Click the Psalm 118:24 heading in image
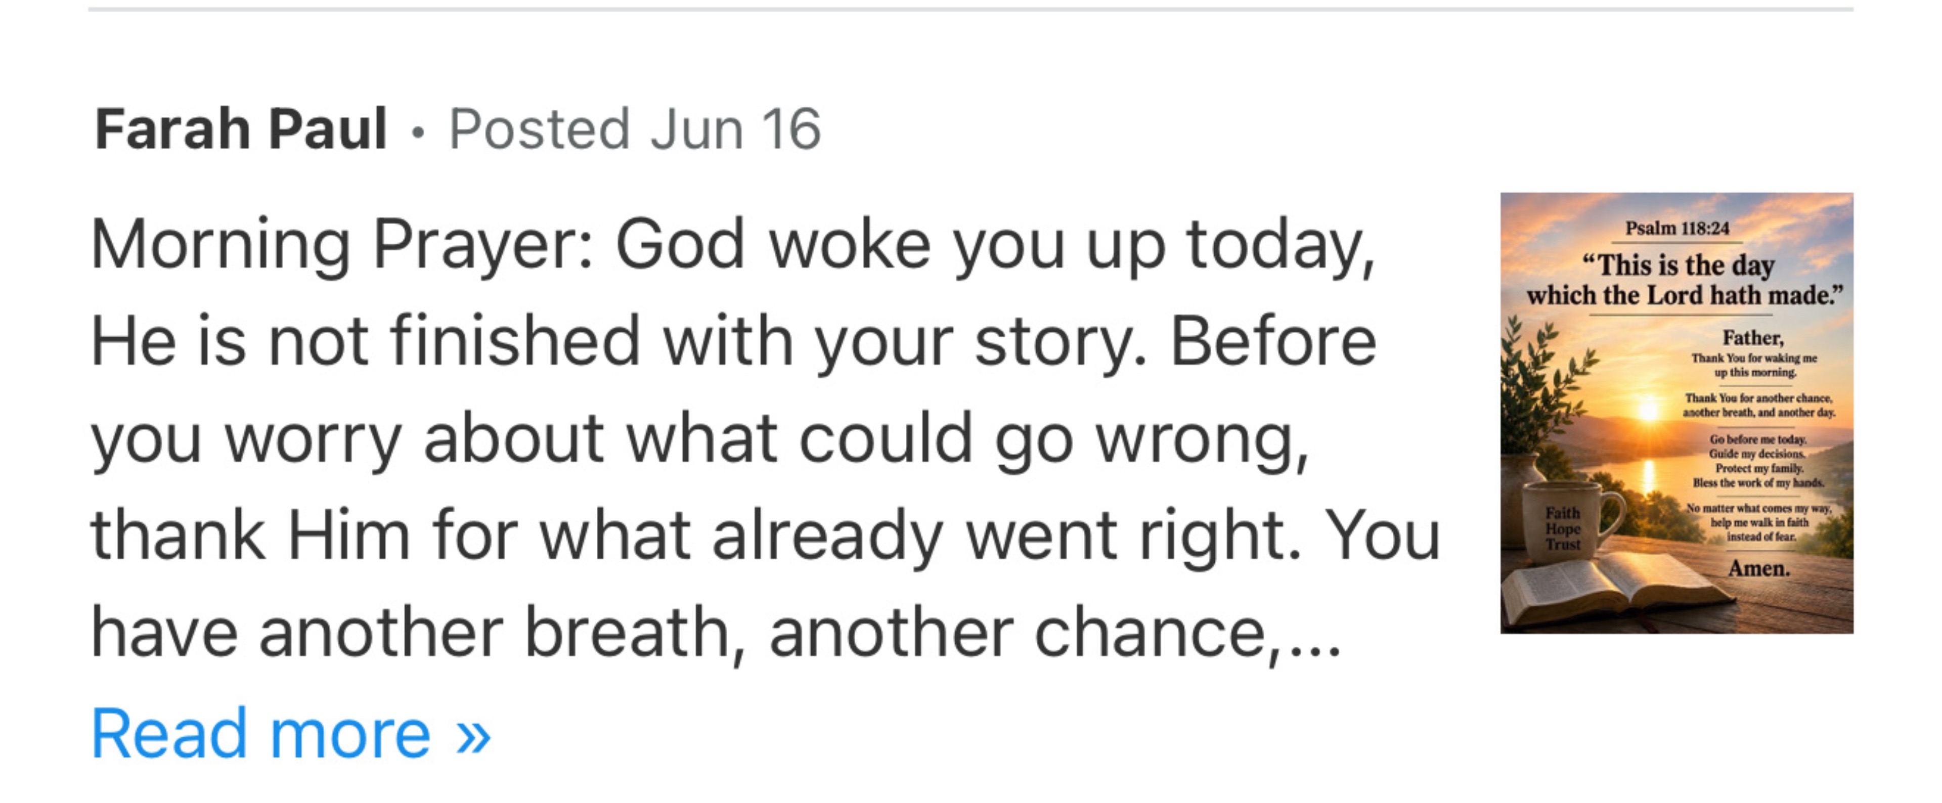1942x803 pixels. (x=1676, y=229)
